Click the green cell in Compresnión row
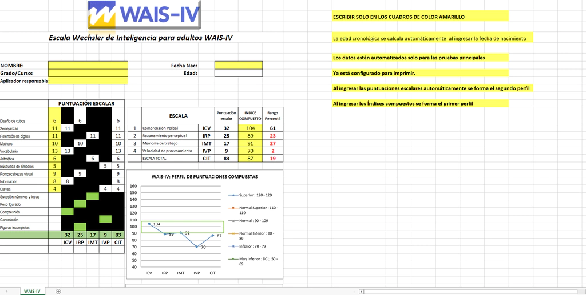The image size is (586, 295). 68,211
